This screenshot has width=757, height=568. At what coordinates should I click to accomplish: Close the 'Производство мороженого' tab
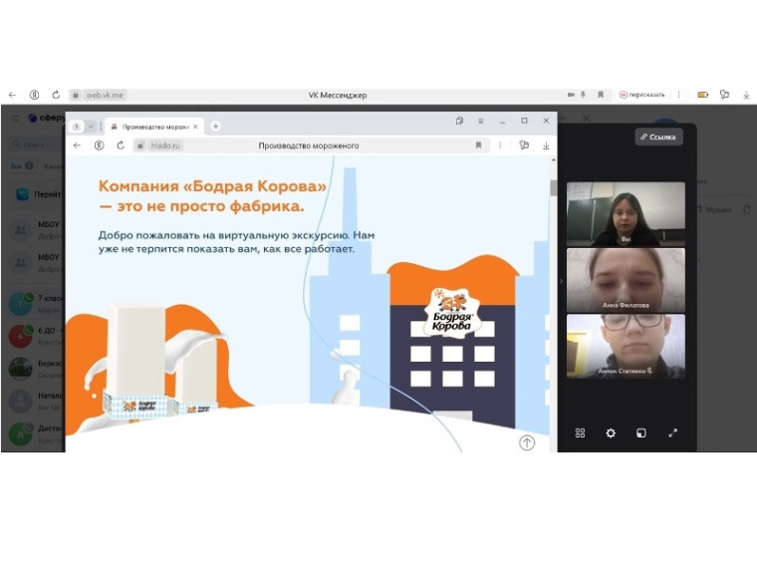(195, 127)
